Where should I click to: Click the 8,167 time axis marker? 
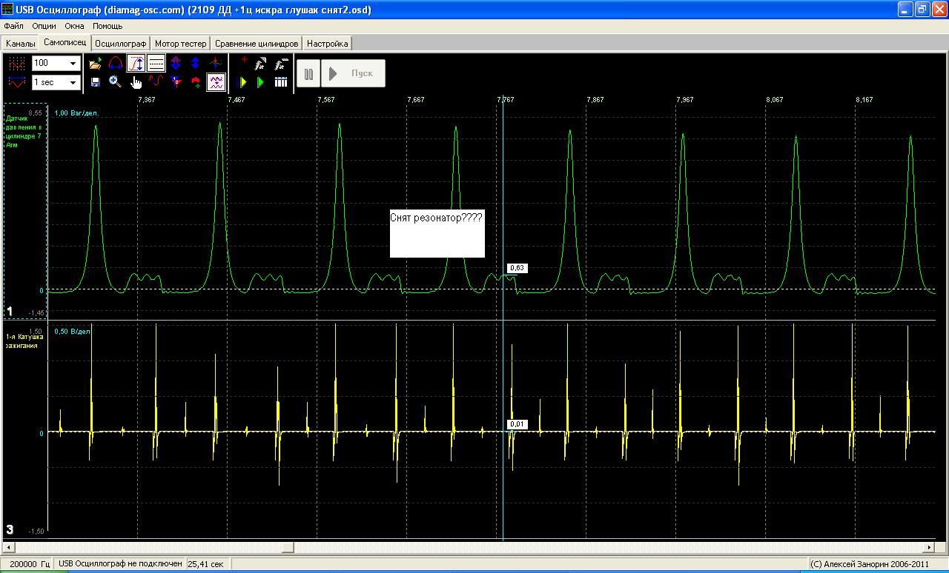click(864, 99)
